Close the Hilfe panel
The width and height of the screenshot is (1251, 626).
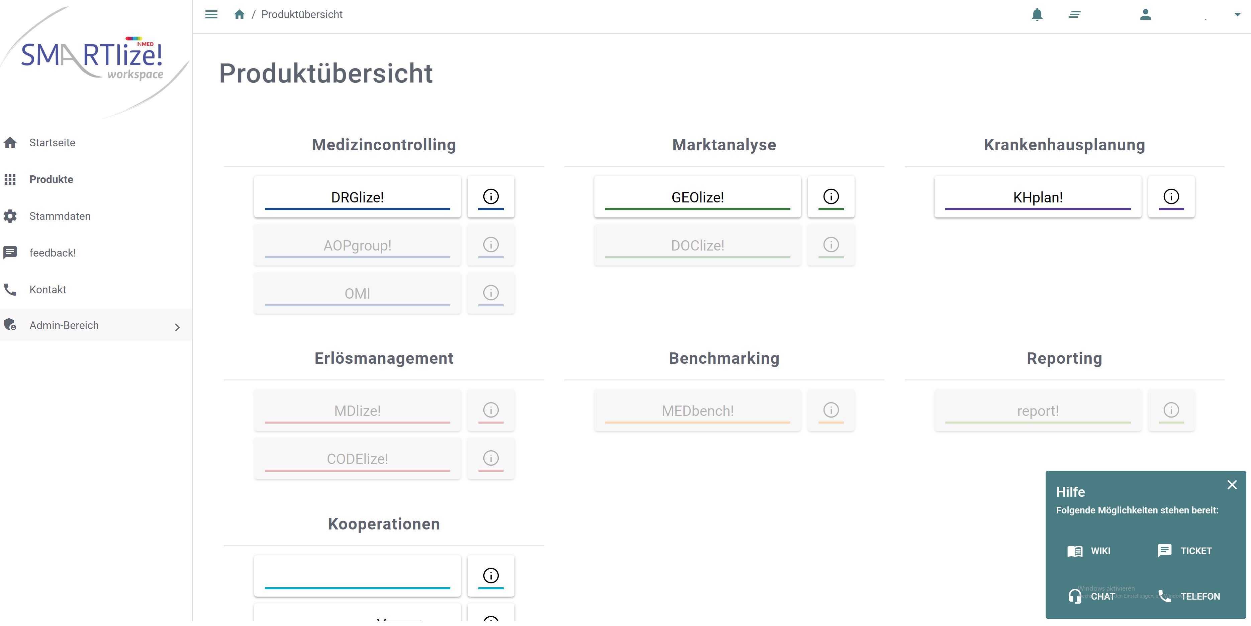1232,485
